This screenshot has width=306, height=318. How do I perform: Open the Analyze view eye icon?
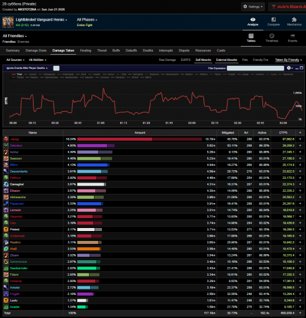(253, 20)
